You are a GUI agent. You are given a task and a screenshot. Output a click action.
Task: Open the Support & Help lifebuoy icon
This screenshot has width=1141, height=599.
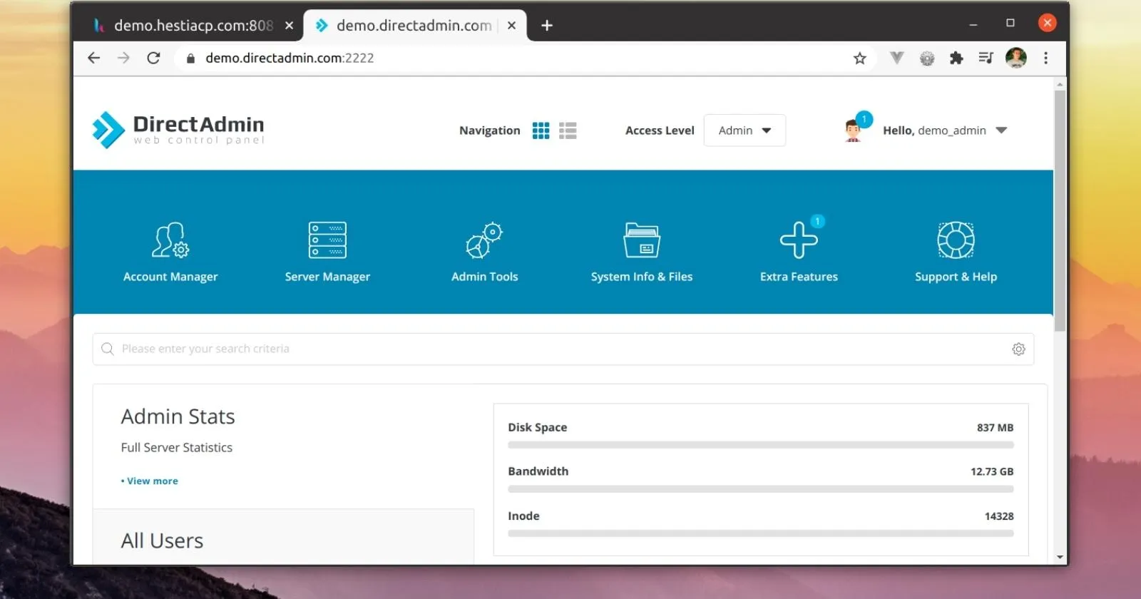(x=956, y=240)
